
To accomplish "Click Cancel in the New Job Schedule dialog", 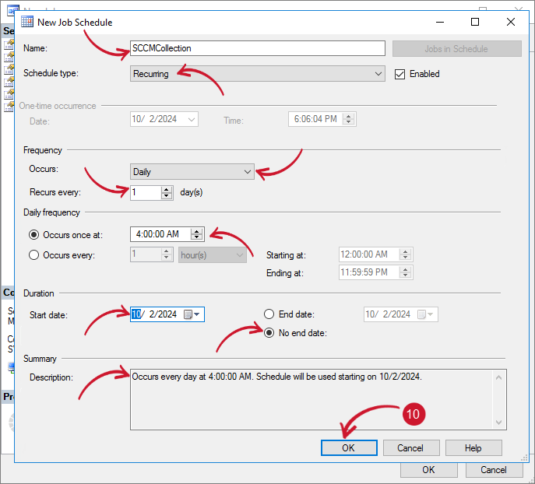I will pyautogui.click(x=410, y=448).
